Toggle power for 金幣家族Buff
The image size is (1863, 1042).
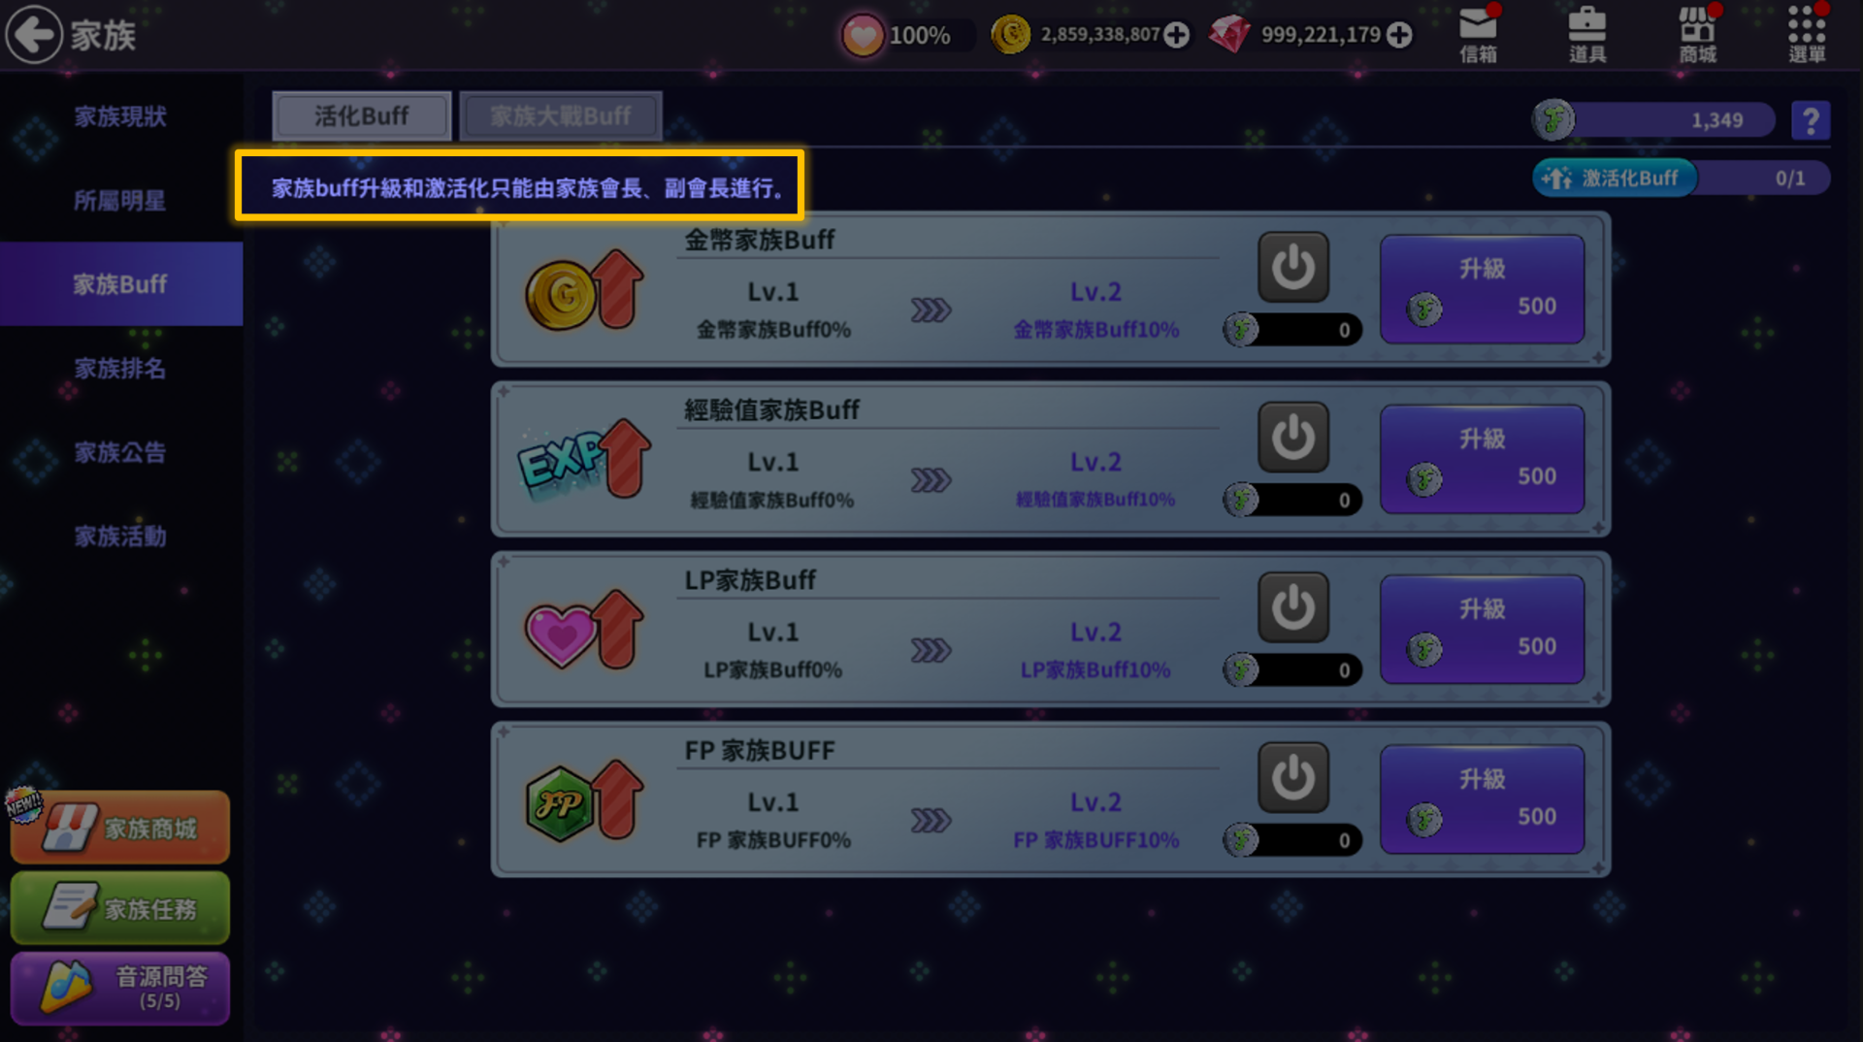pyautogui.click(x=1293, y=267)
